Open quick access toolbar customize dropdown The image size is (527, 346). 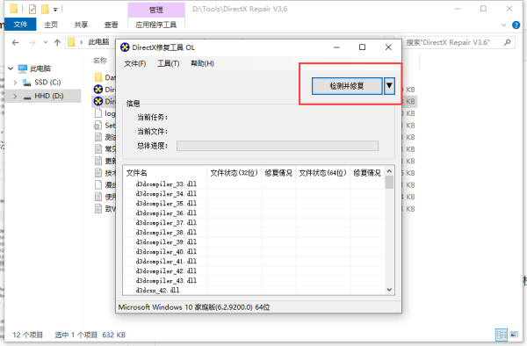(x=55, y=10)
